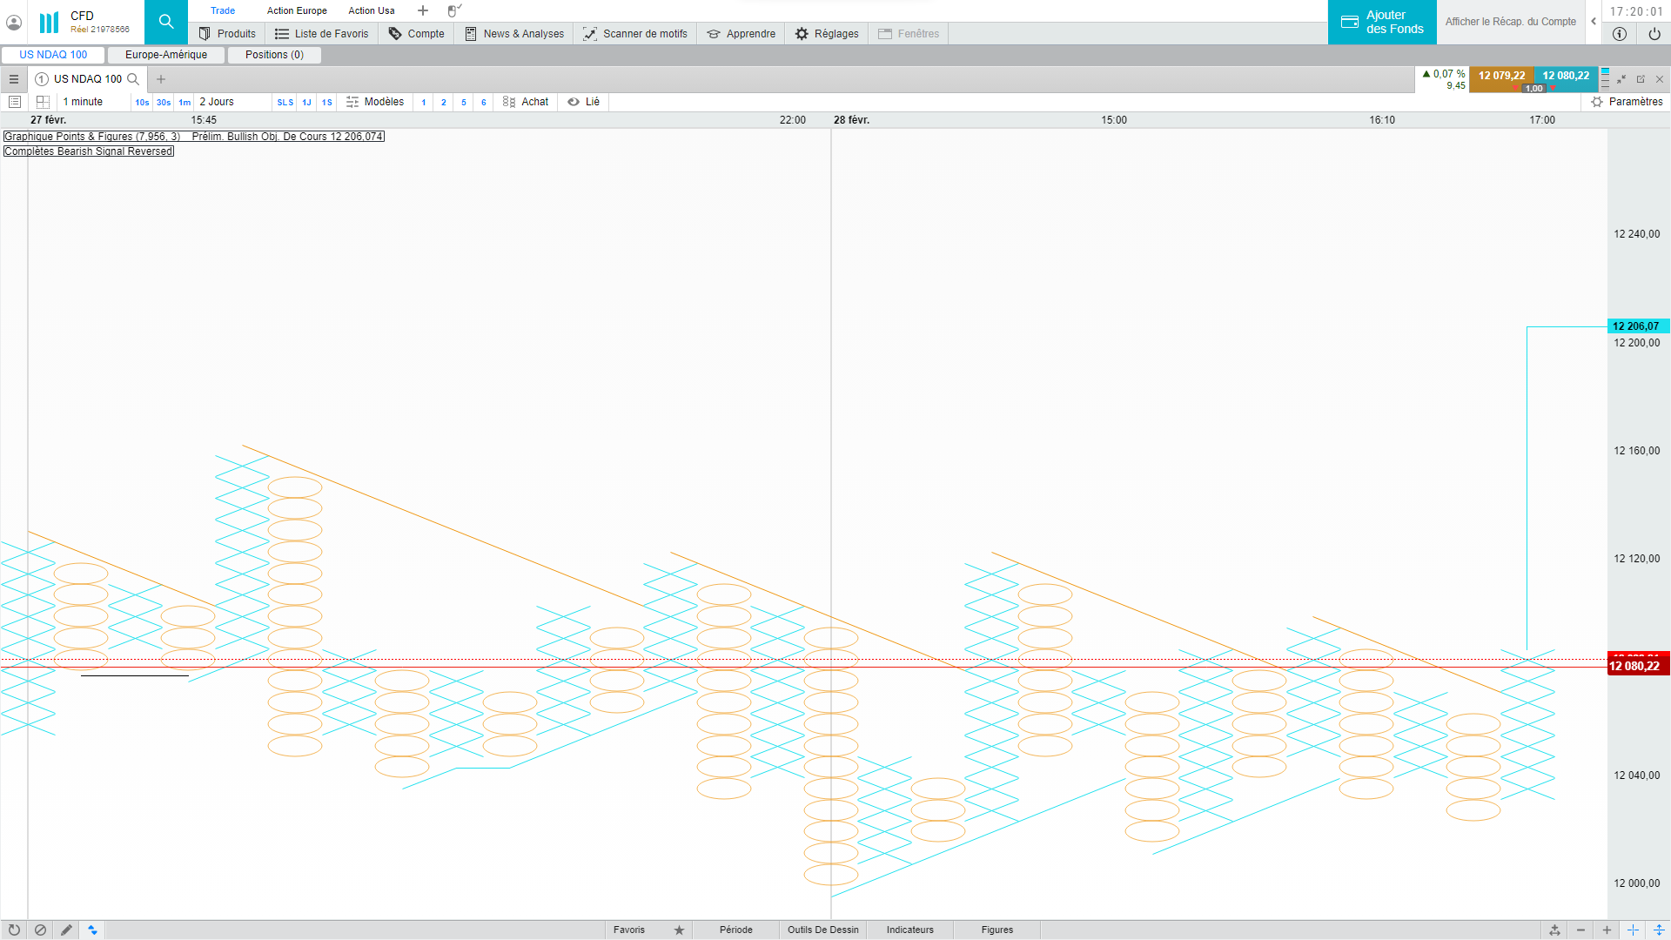Click the info icon below the clock
The height and width of the screenshot is (940, 1671).
tap(1619, 34)
